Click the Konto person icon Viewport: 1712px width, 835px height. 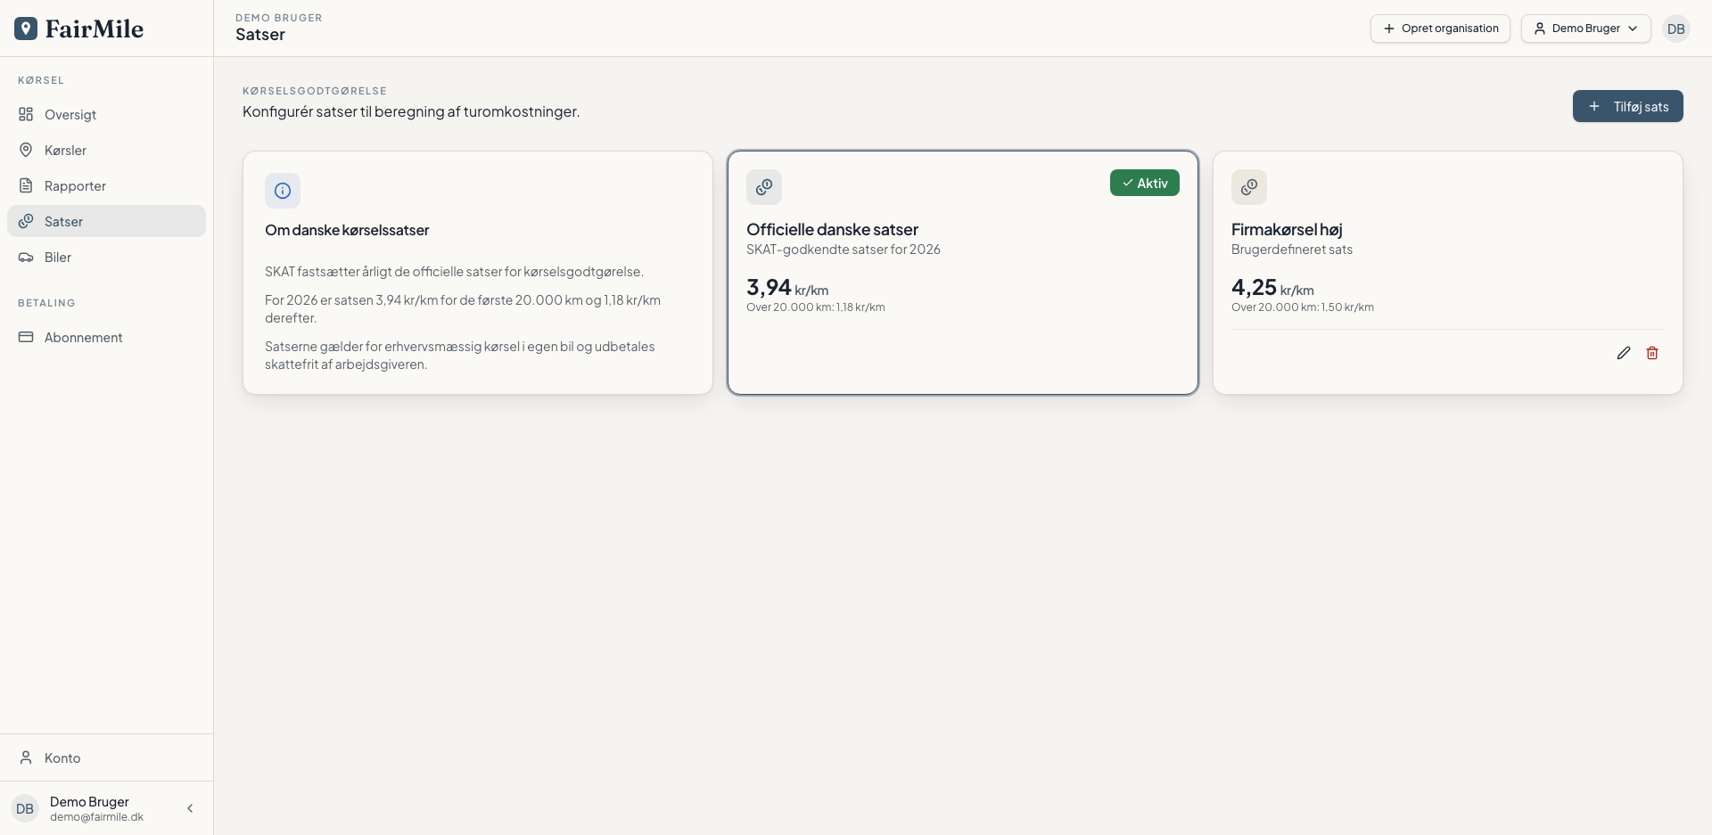coord(26,757)
